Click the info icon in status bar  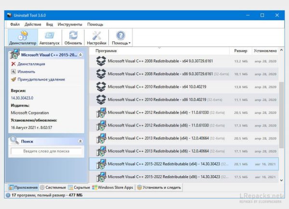coord(8,195)
